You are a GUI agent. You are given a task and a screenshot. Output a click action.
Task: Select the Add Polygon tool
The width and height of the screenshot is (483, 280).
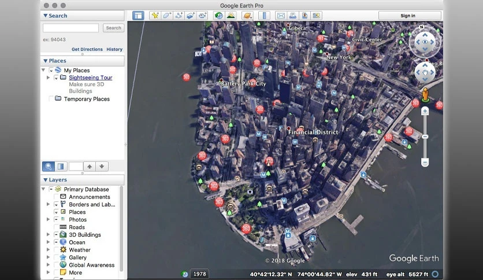pyautogui.click(x=166, y=16)
